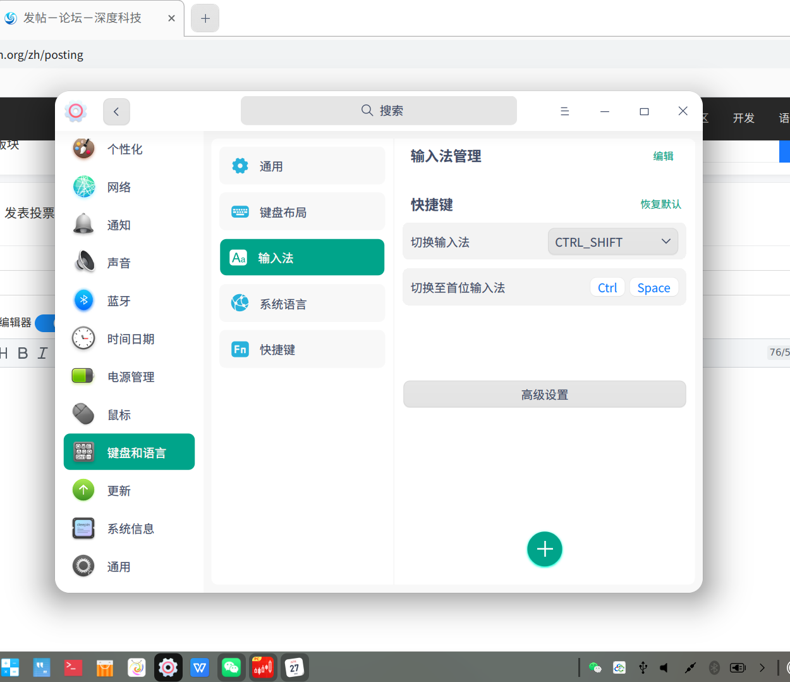Screen dimensions: 790x682
Task: Open the bottom 通用 item in the left sidebar
Action: pyautogui.click(x=129, y=567)
